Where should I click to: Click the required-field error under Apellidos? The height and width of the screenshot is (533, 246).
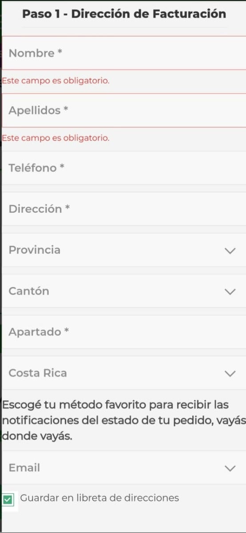[56, 138]
